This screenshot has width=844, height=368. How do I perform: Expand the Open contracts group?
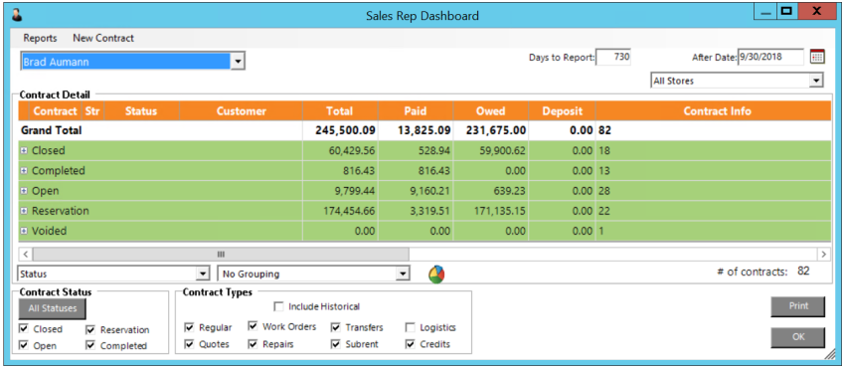coord(24,191)
